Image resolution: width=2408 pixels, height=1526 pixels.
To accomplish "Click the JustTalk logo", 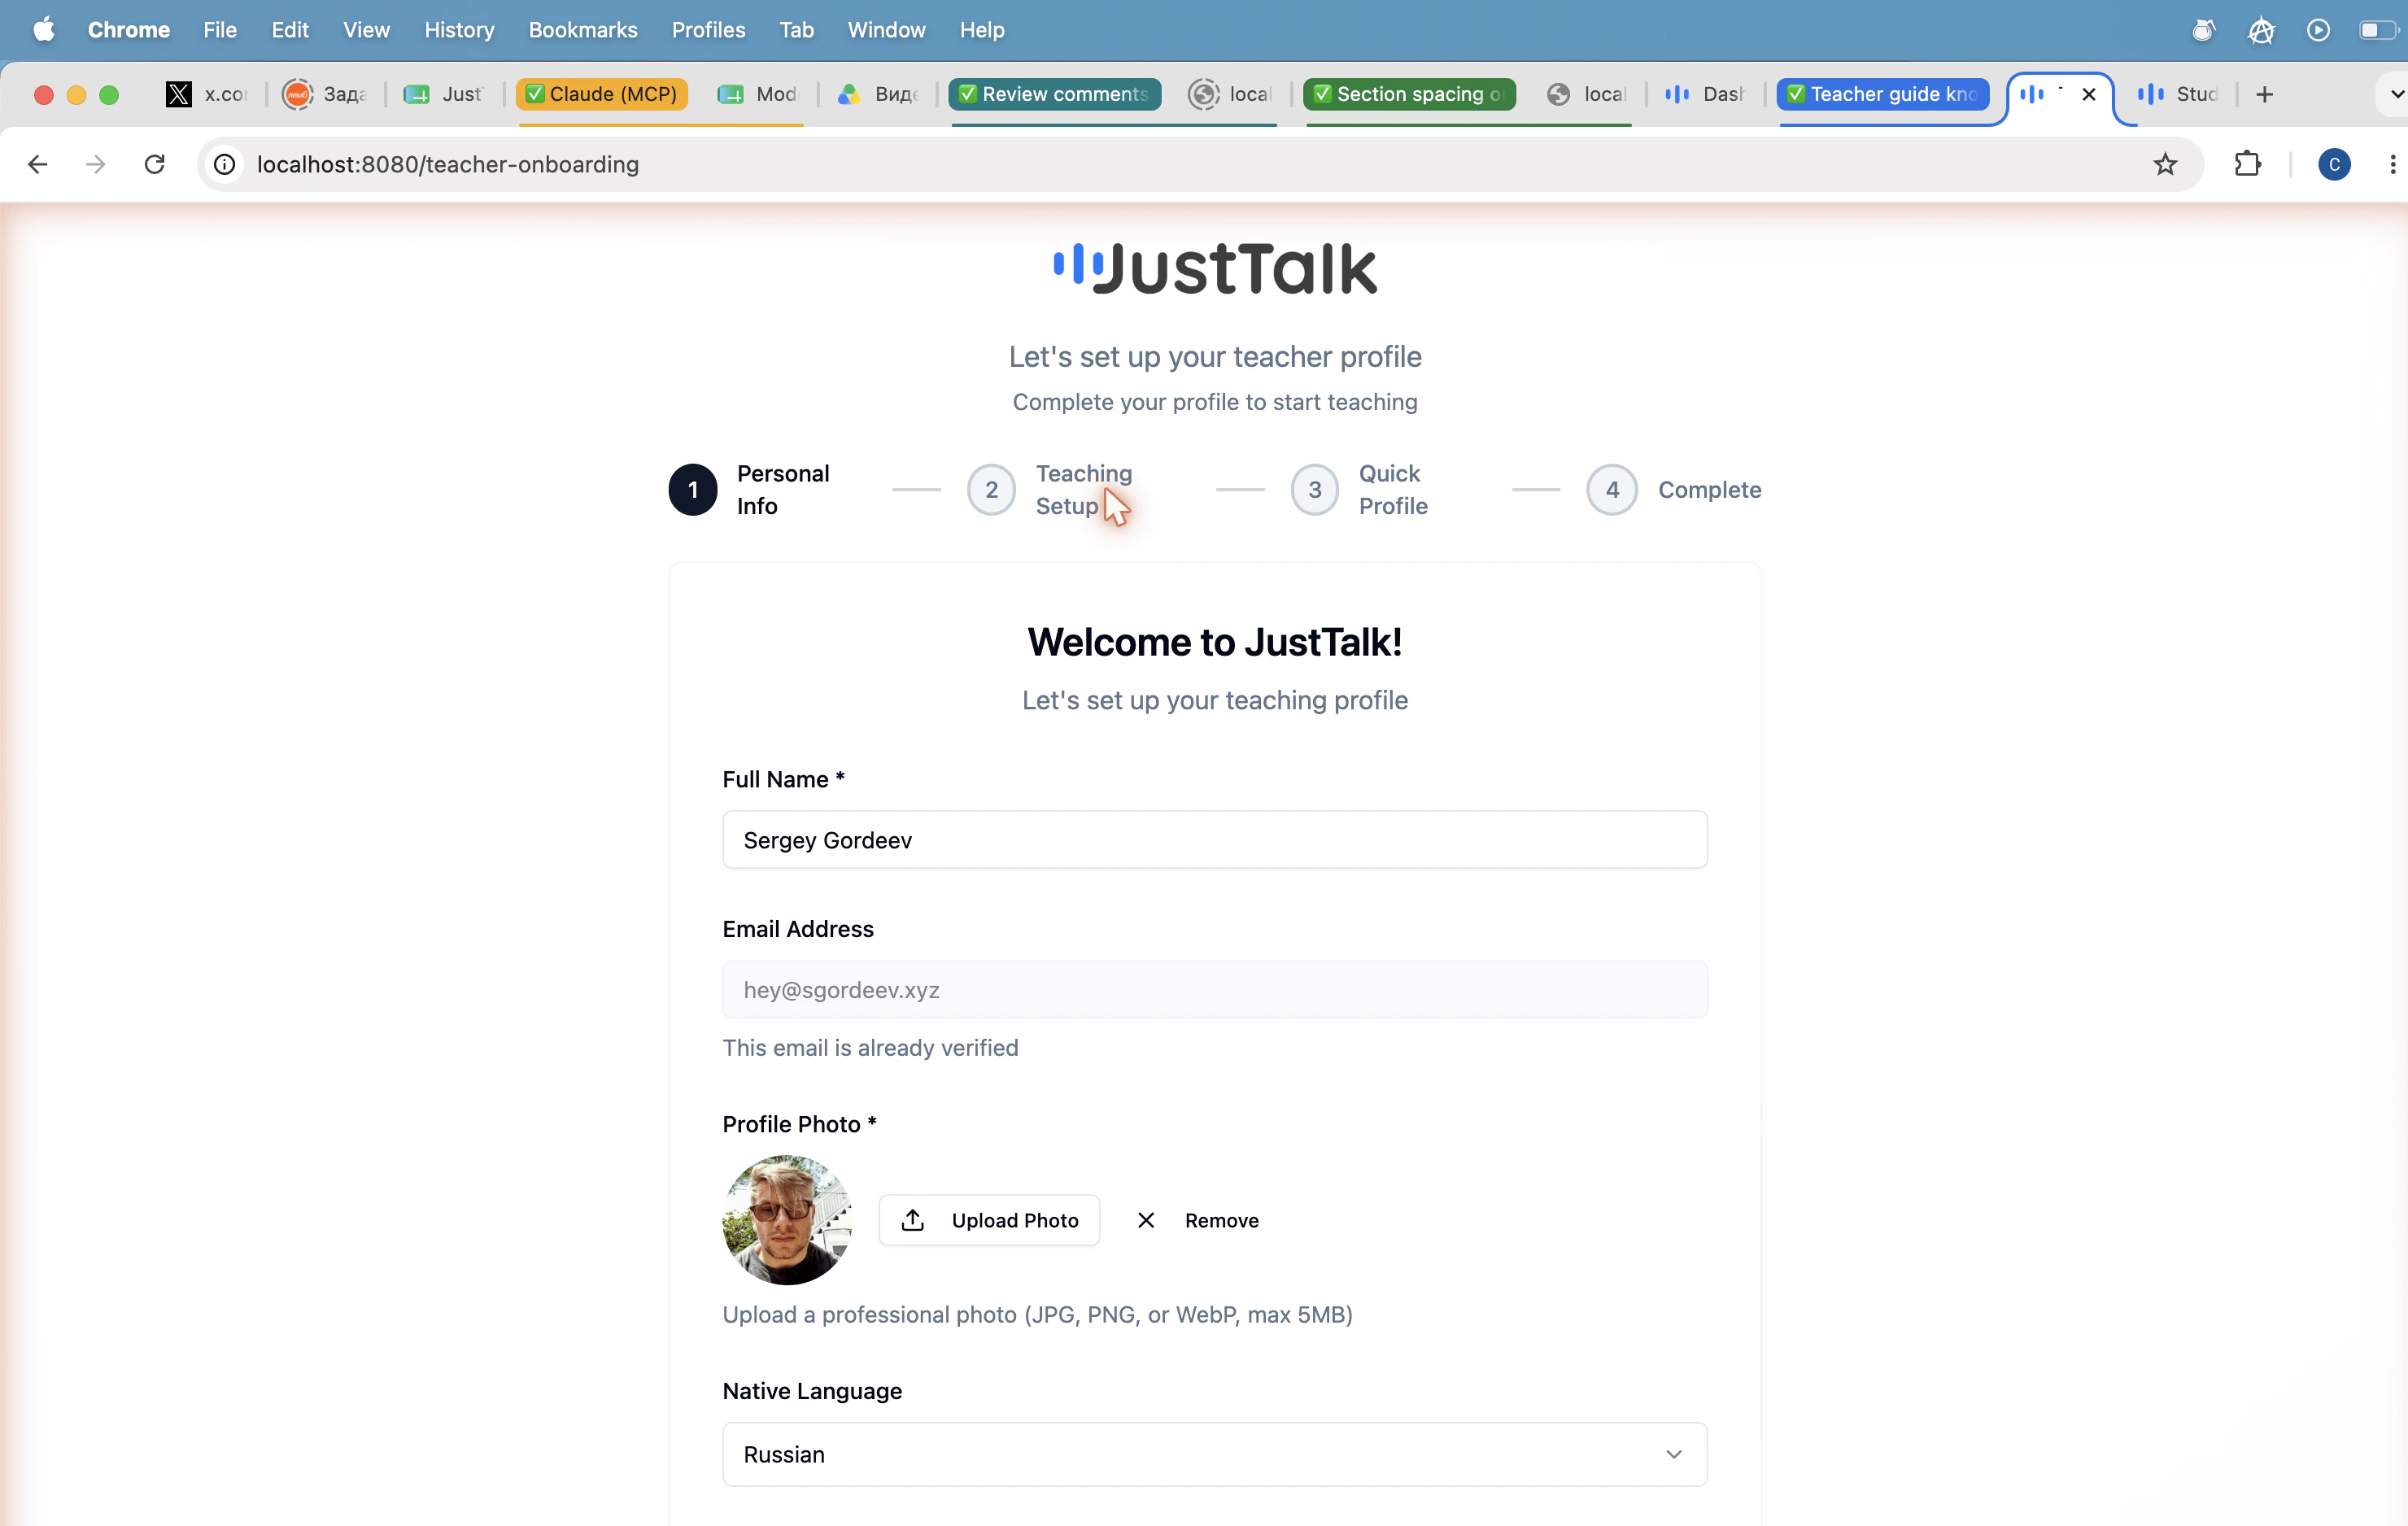I will point(1215,269).
